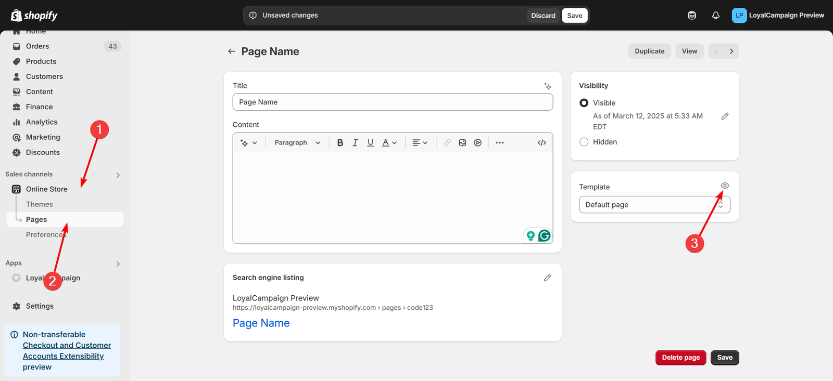Open the Default page template dropdown

tap(654, 205)
